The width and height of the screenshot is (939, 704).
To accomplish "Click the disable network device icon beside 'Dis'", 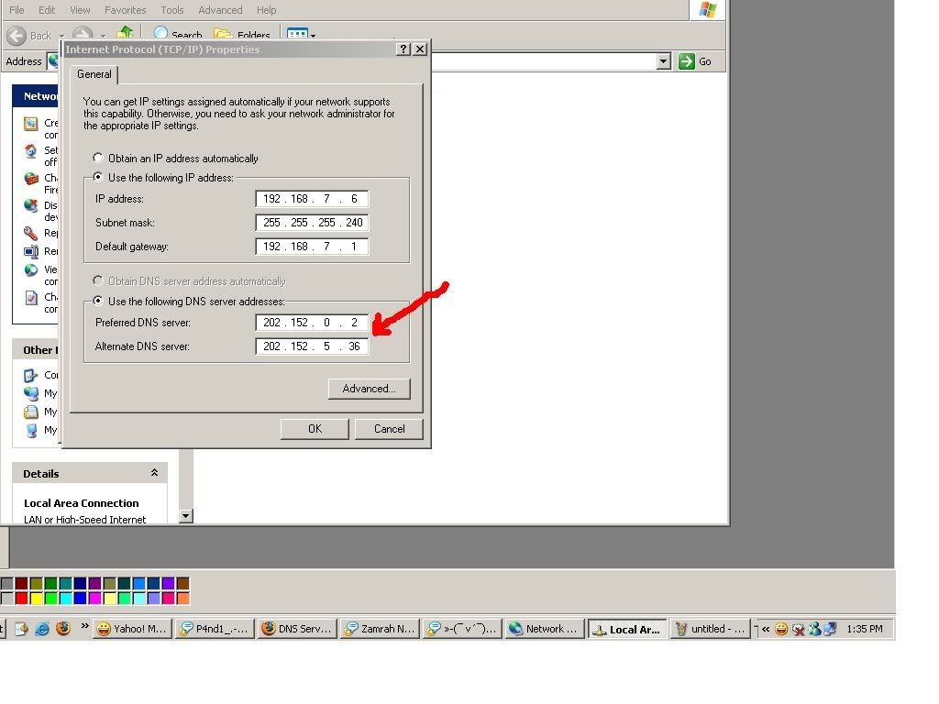I will click(30, 206).
